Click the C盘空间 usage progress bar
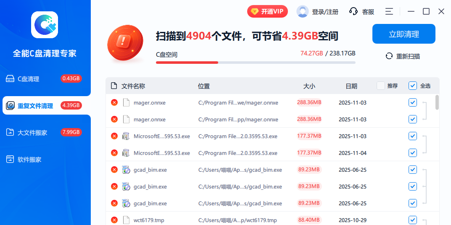This screenshot has height=225, width=451. pos(256,63)
